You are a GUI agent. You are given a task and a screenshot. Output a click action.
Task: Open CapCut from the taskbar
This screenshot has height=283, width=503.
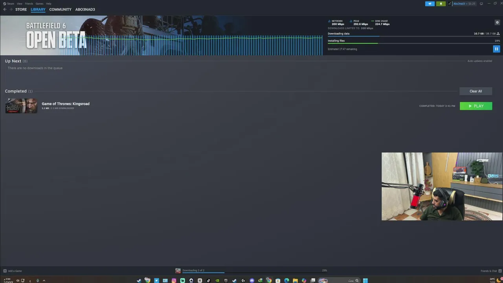pos(200,280)
